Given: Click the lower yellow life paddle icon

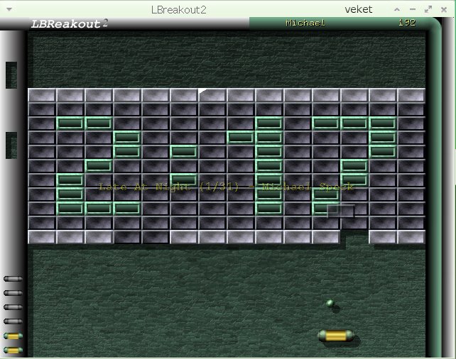Looking at the screenshot, I should coord(13,350).
